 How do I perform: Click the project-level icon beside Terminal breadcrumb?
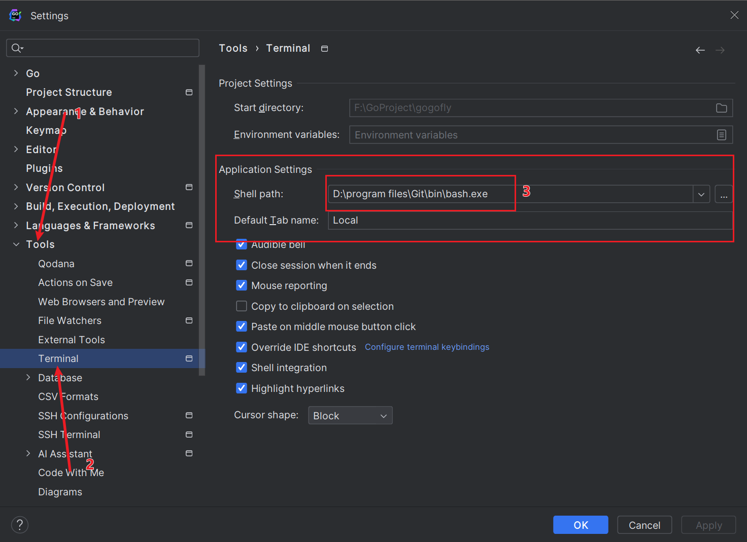(x=325, y=49)
